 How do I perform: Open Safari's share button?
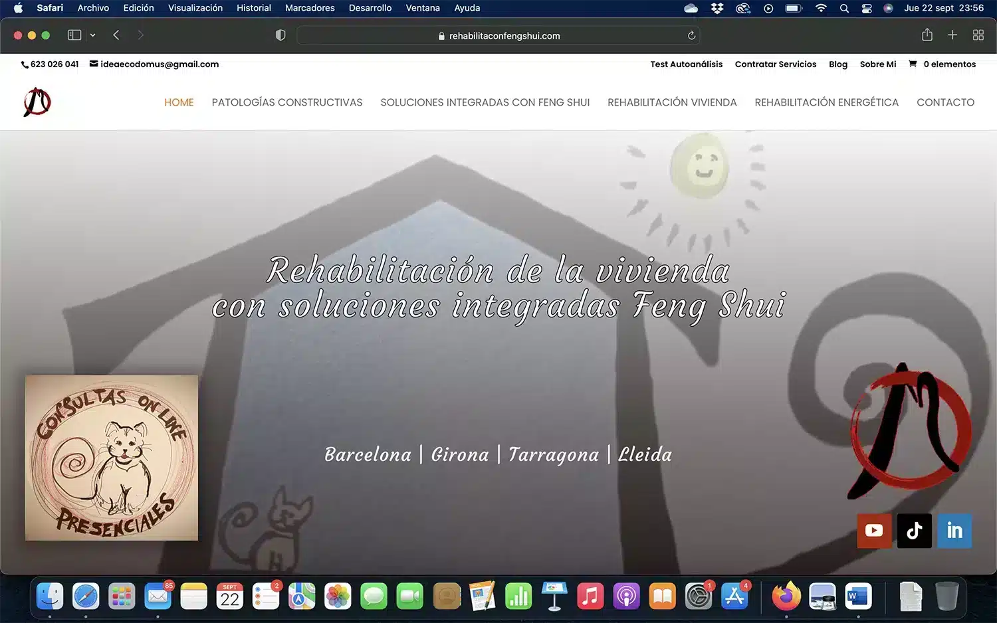click(927, 35)
